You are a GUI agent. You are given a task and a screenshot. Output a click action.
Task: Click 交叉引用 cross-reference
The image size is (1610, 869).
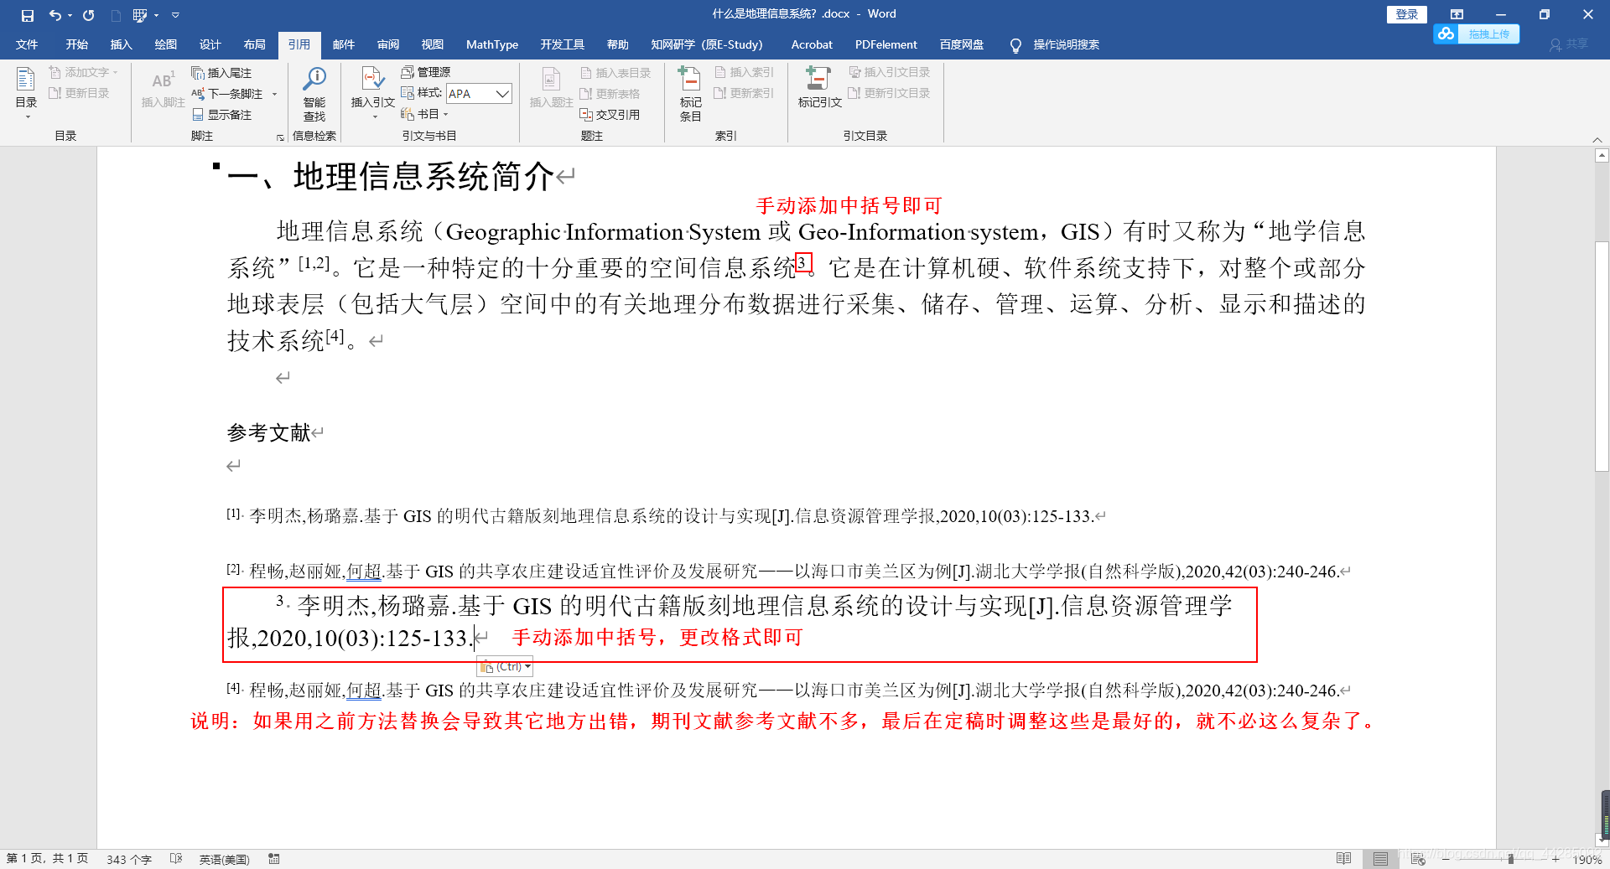[x=610, y=115]
